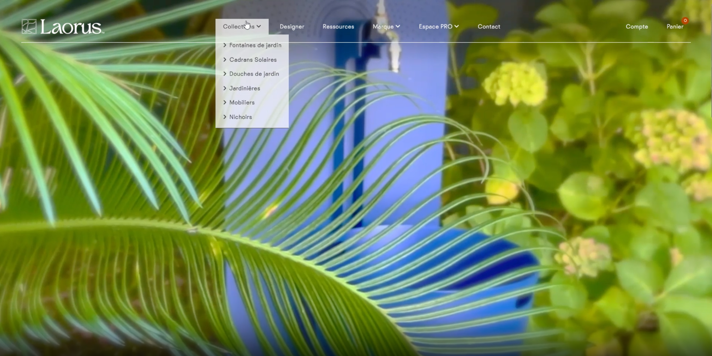Select Cadrans Solaires collection

click(x=250, y=59)
